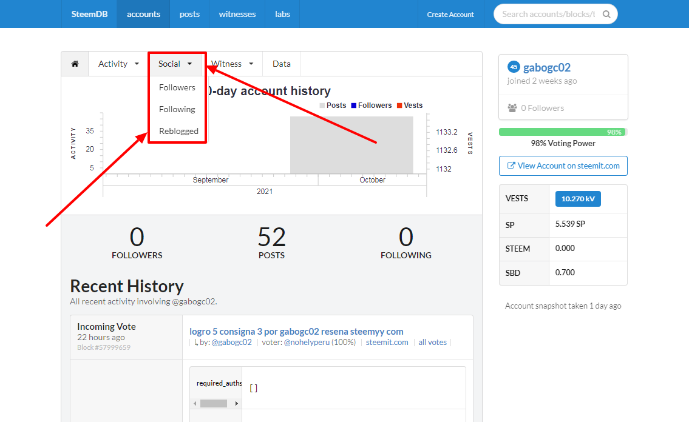Click the 'Incoming Vote' label
This screenshot has width=689, height=422.
click(106, 326)
